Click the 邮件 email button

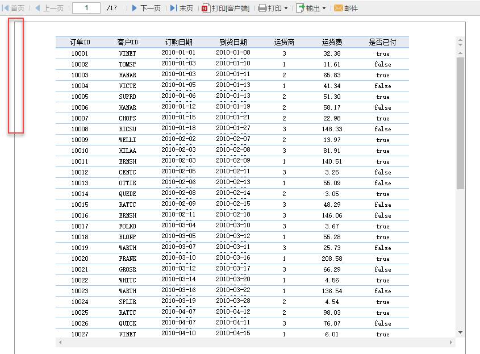coord(346,8)
